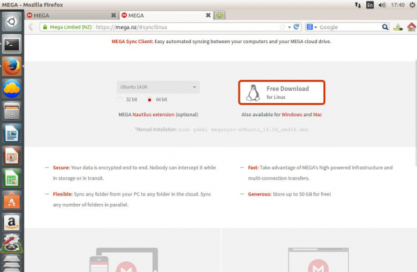Launch Terminal from the dock

(12, 45)
